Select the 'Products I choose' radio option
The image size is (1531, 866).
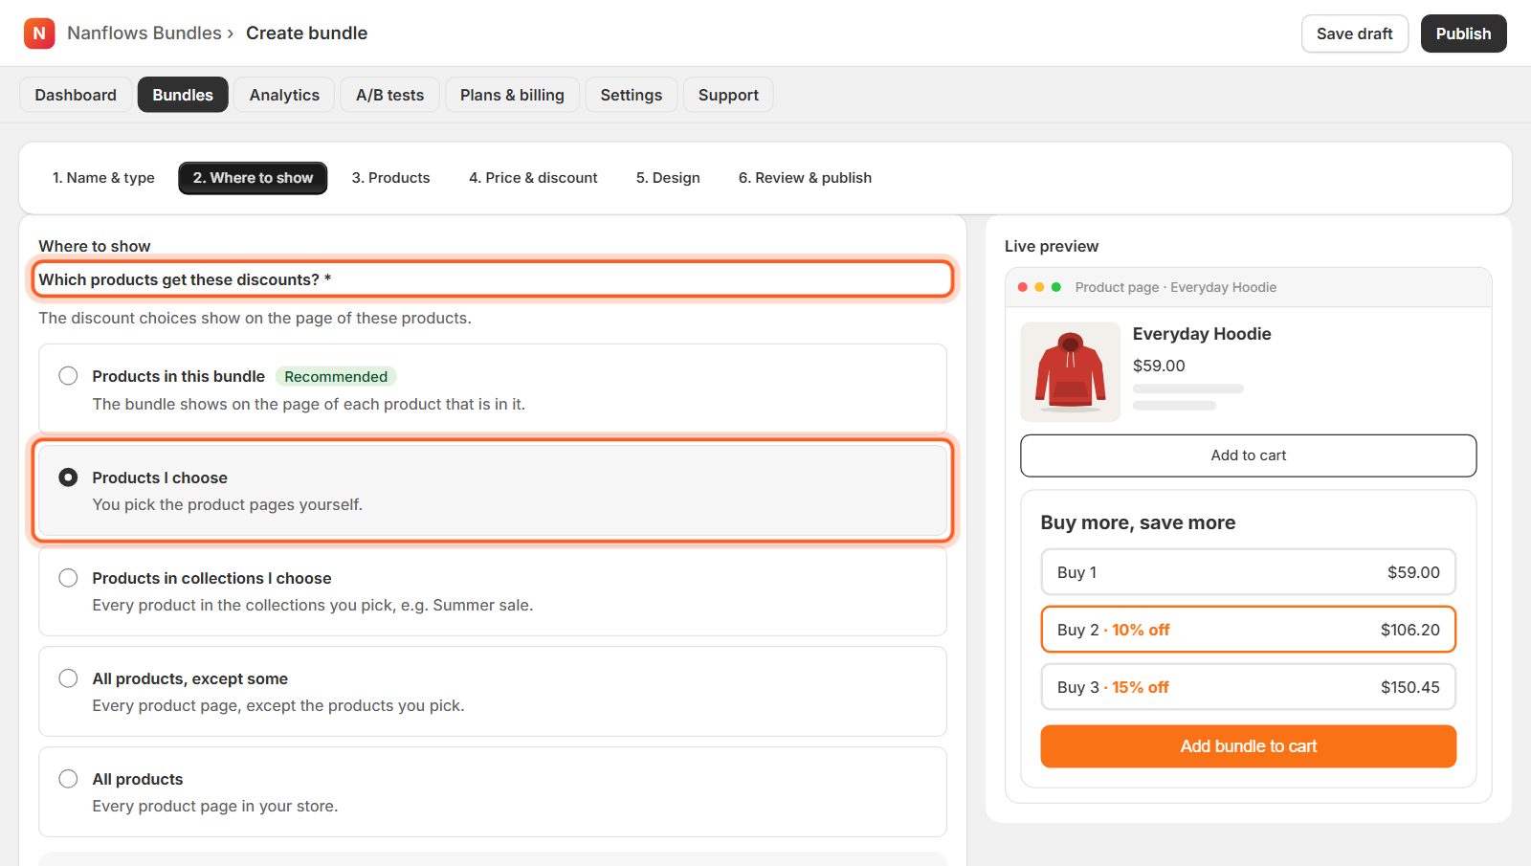pyautogui.click(x=68, y=477)
